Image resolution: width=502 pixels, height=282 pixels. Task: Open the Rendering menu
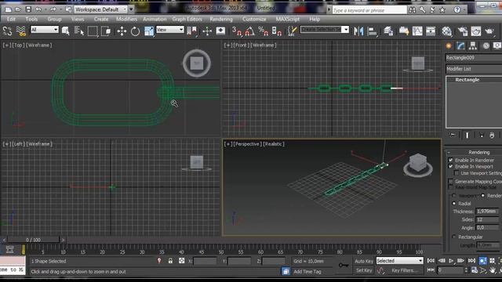coord(221,19)
